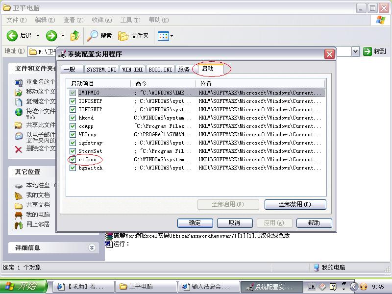392x294 pixels.
Task: Click the red X delete-file icon
Action: [19, 149]
